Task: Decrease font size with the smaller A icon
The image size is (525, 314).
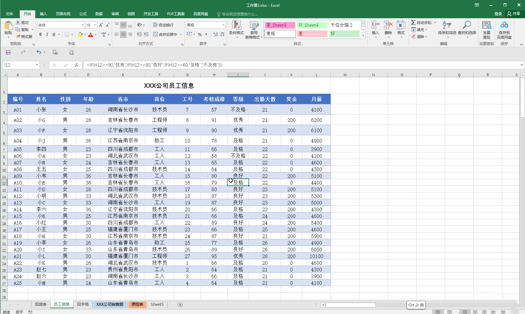Action: [x=108, y=25]
